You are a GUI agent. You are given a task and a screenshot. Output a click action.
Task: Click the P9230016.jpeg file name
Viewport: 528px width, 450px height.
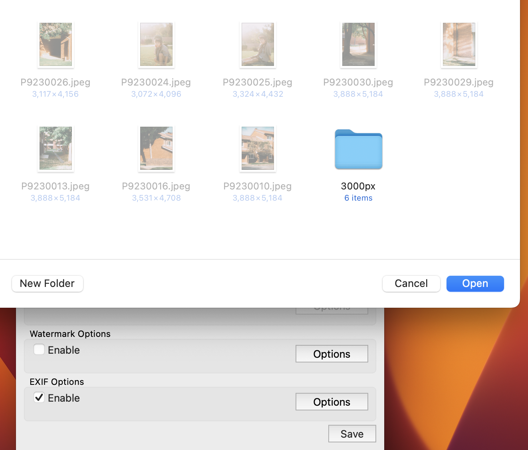(x=156, y=186)
